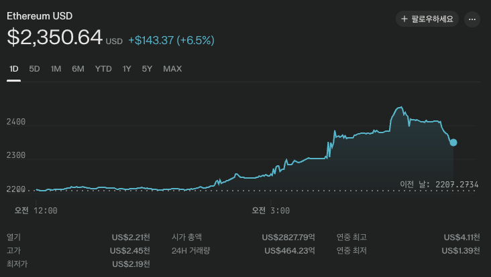This screenshot has height=277, width=491.
Task: Click the 열기 label
Action: 14,238
